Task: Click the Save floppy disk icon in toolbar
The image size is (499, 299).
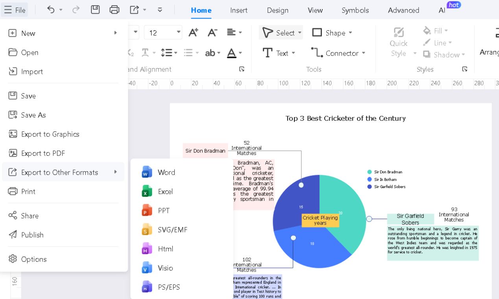Action: click(95, 10)
